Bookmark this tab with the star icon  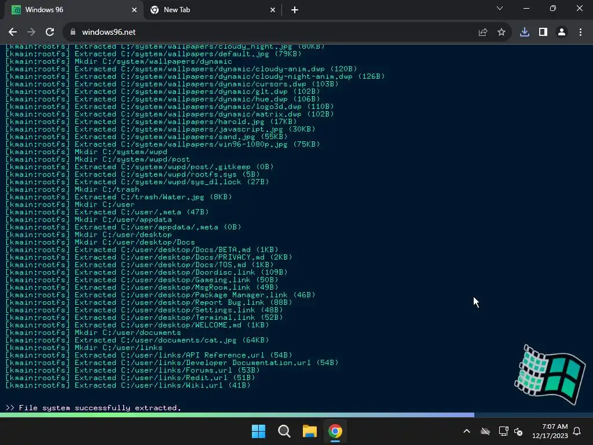click(x=502, y=32)
